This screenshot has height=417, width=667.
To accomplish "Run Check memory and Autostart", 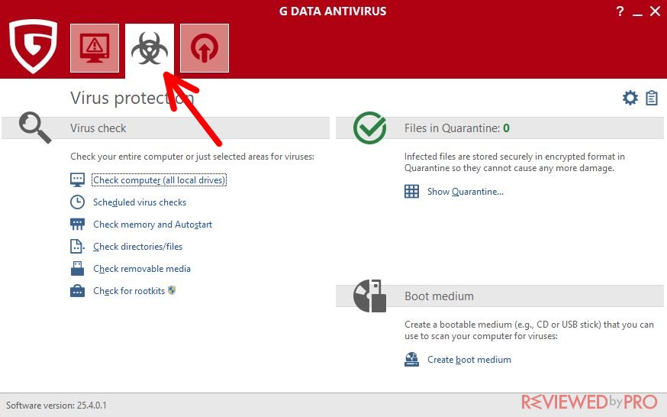I will click(x=153, y=225).
